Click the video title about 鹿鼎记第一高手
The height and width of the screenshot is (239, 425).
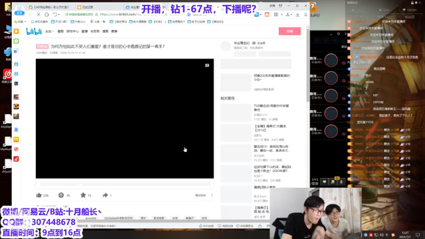click(x=108, y=46)
